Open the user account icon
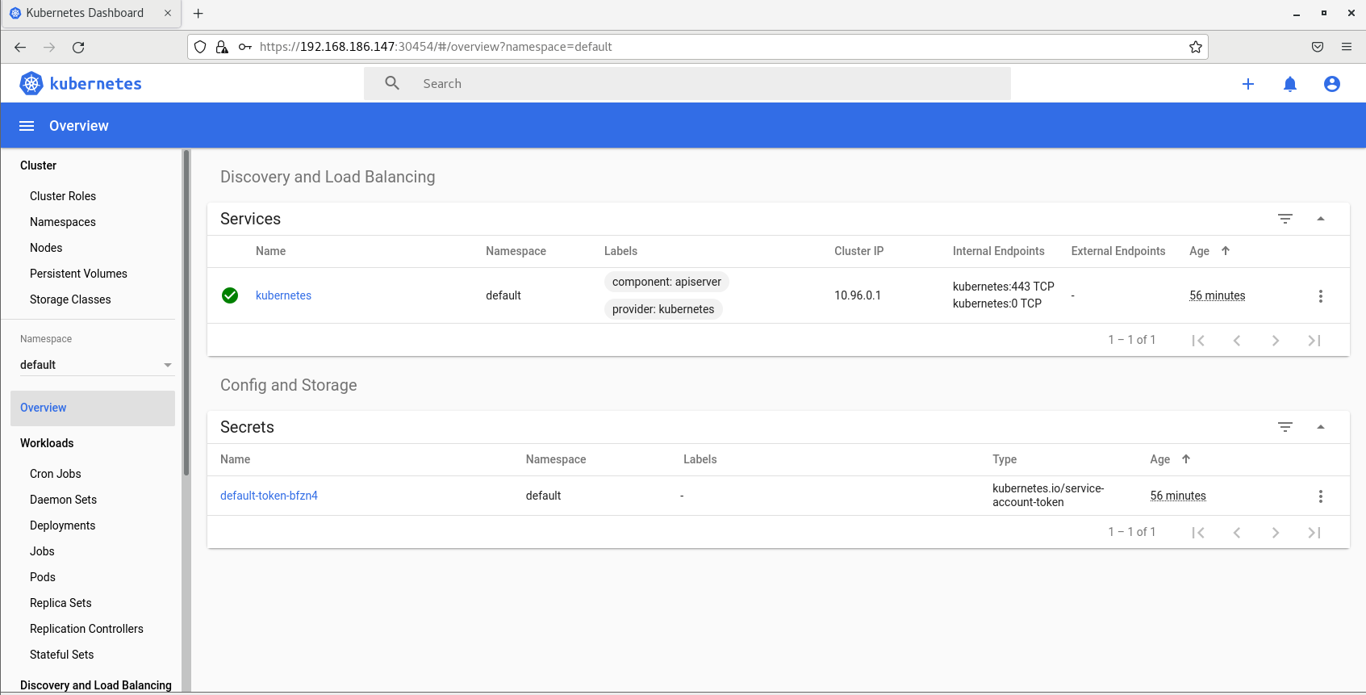1366x695 pixels. [x=1331, y=84]
